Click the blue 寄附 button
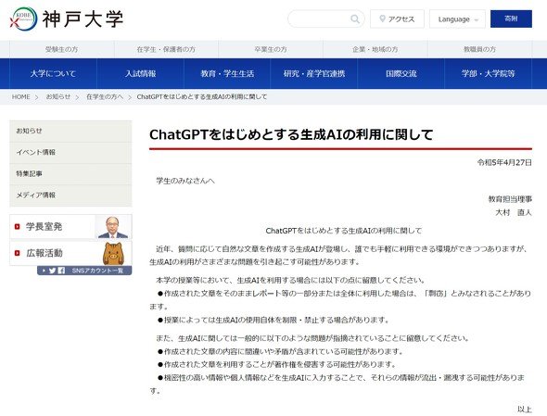The width and height of the screenshot is (547, 416). click(x=511, y=19)
